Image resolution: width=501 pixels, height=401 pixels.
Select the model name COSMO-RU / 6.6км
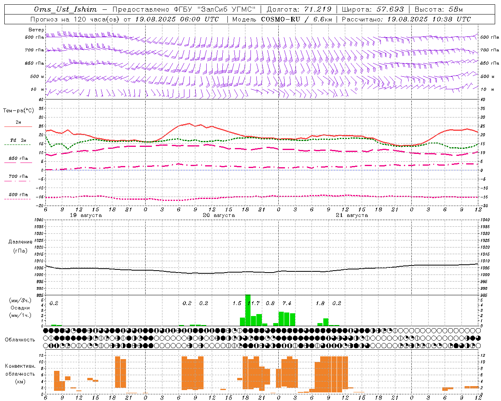(x=296, y=19)
